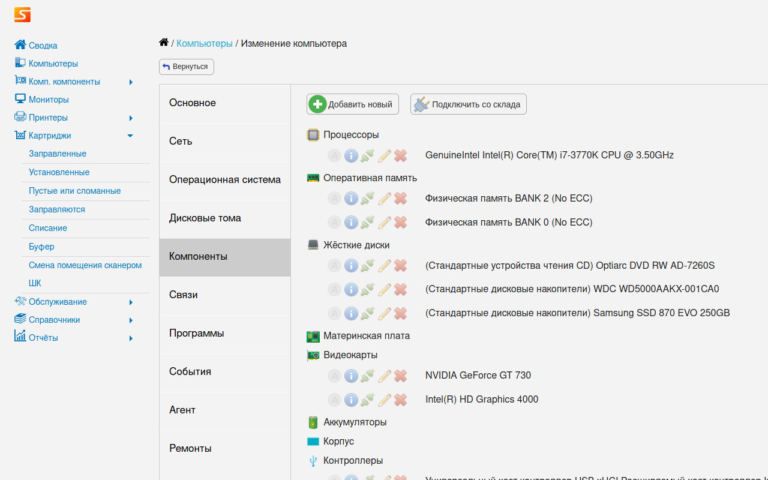Image resolution: width=768 pixels, height=480 pixels.
Task: Click plug icon for WDC WD5000AAKX disk
Action: (x=368, y=289)
